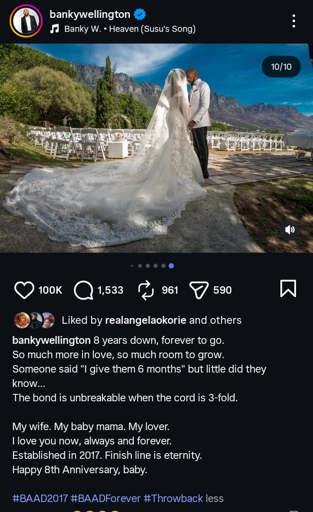
Task: Tap the liker avatars beside Liked by
Action: 34,320
